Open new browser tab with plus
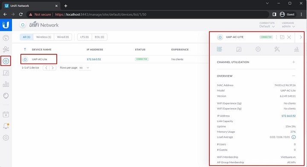Screen dimensions: 307x167 tap(66, 6)
